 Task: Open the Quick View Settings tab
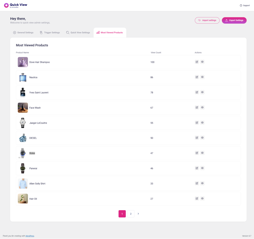coord(78,32)
